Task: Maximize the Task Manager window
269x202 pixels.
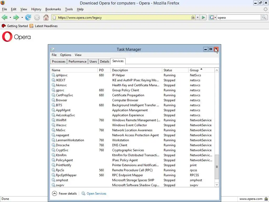Action: coord(211,49)
